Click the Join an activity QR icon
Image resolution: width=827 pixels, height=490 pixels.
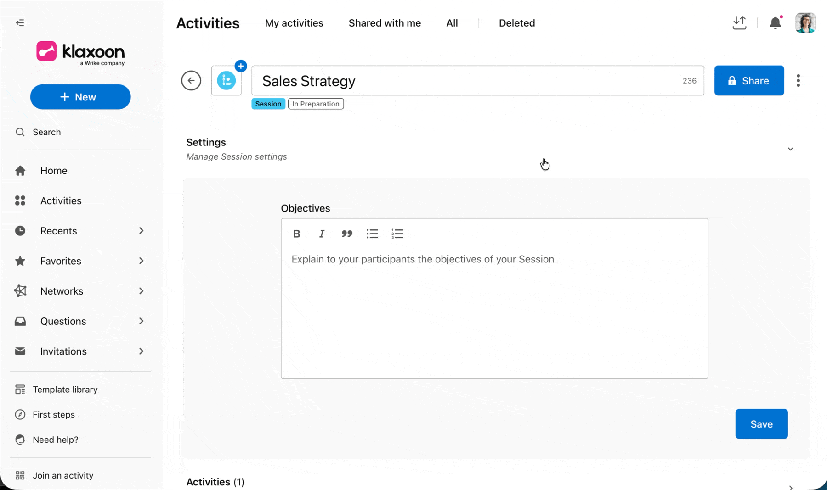pyautogui.click(x=20, y=475)
